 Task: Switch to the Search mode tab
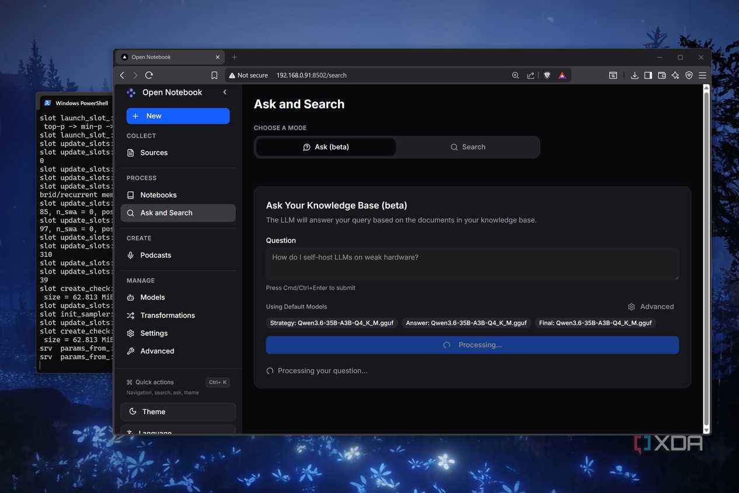pyautogui.click(x=468, y=147)
